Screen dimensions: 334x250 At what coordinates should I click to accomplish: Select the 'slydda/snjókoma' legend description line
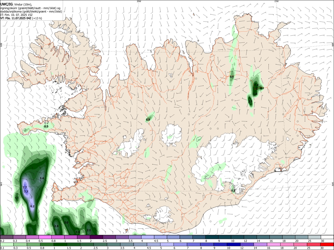click(x=31, y=11)
